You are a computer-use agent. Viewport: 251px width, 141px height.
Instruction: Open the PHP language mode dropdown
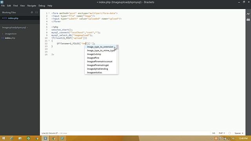coord(222,133)
